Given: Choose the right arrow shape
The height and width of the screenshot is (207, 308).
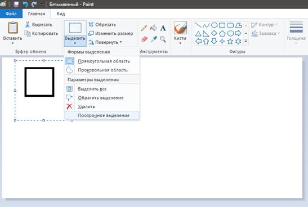Looking at the screenshot, I should pyautogui.click(x=238, y=33).
